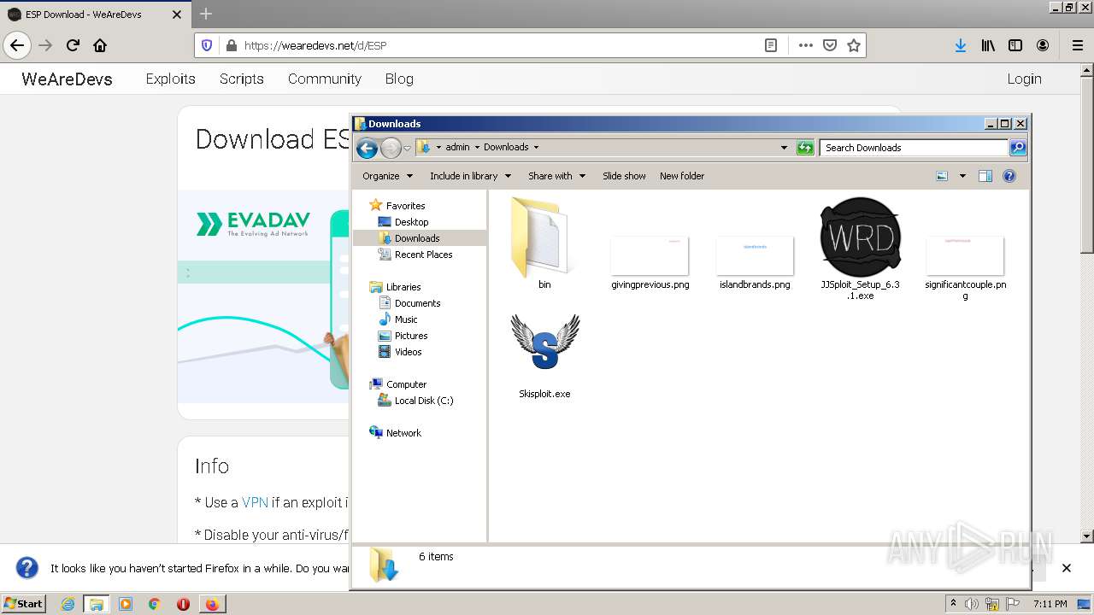Image resolution: width=1094 pixels, height=615 pixels.
Task: Show site security padlock info
Action: coord(230,45)
